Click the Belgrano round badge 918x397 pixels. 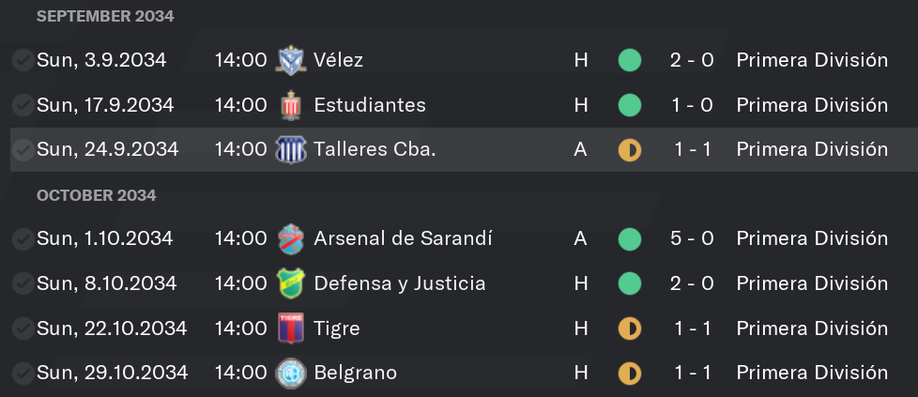[x=290, y=373]
